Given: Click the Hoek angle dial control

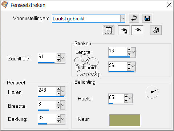Looking at the screenshot, I should pyautogui.click(x=152, y=92).
